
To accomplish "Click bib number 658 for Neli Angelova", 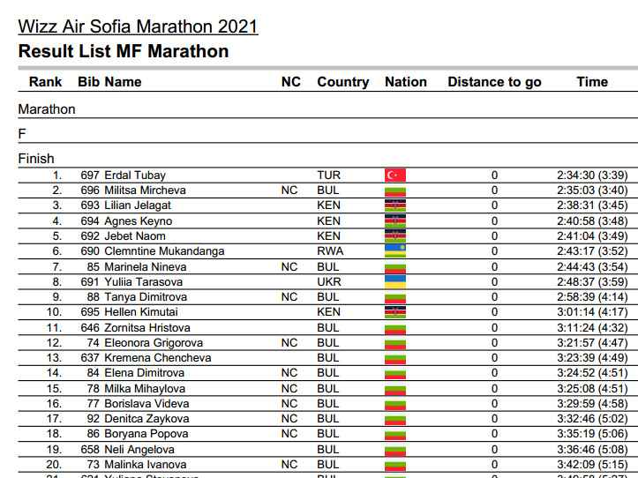I will click(90, 449).
